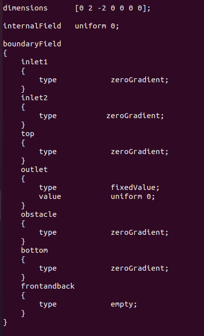Click the 'empty;' type value
This screenshot has width=204, height=336.
point(124,305)
